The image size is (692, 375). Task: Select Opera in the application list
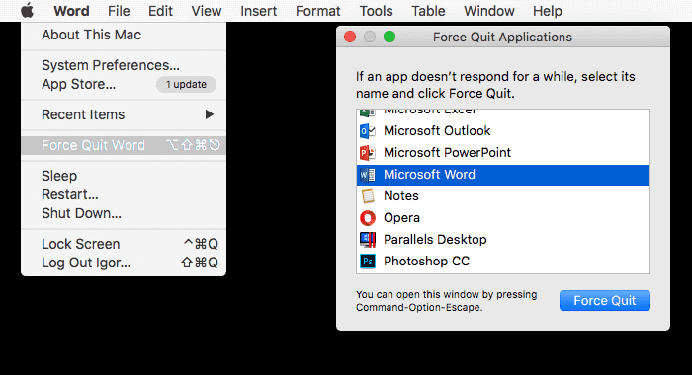pyautogui.click(x=503, y=218)
